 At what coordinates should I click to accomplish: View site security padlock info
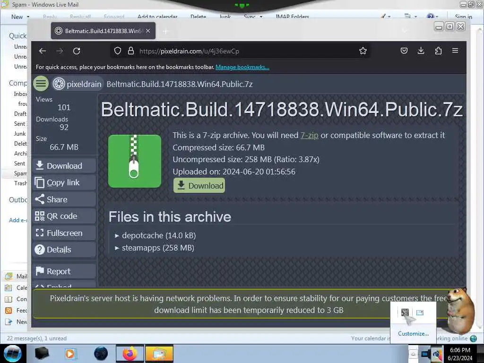click(x=131, y=51)
